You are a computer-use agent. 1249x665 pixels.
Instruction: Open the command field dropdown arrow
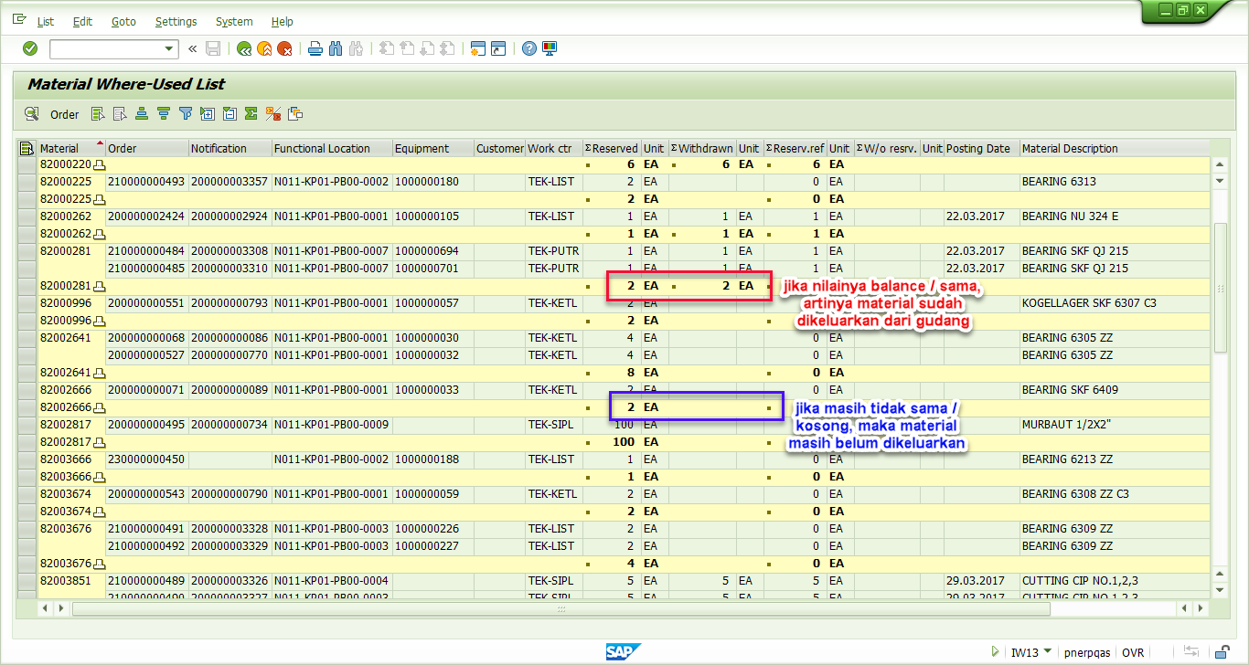tap(169, 48)
